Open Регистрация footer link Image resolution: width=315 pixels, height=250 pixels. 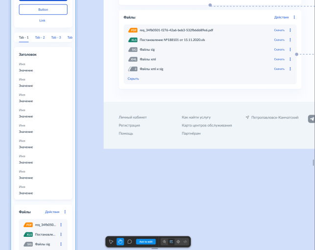pyautogui.click(x=129, y=125)
